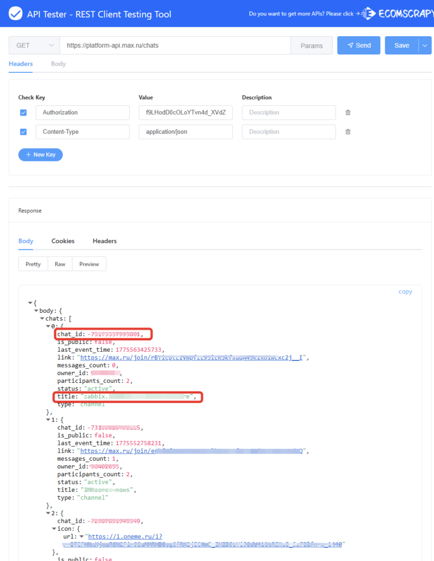Uncheck the Content-Type header checkbox
Screen dimensions: 434x561
24,132
